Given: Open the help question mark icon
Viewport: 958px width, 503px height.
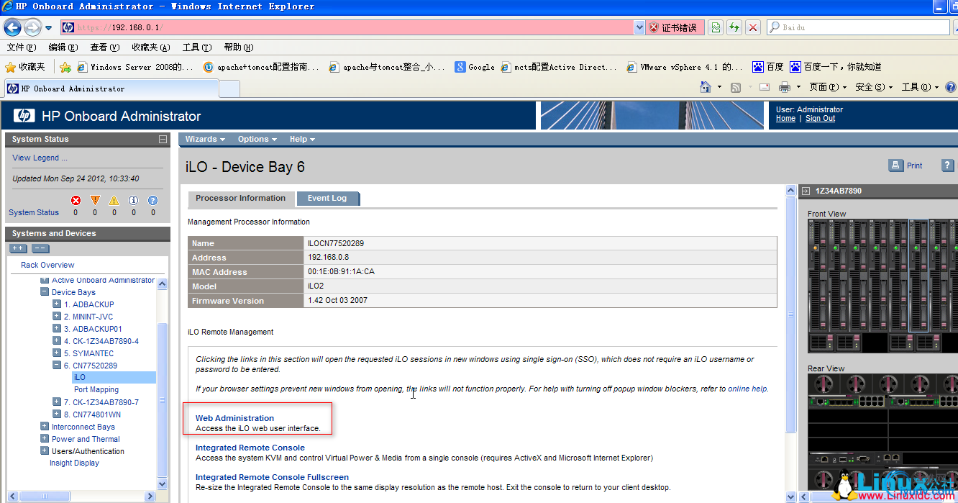Looking at the screenshot, I should [948, 165].
